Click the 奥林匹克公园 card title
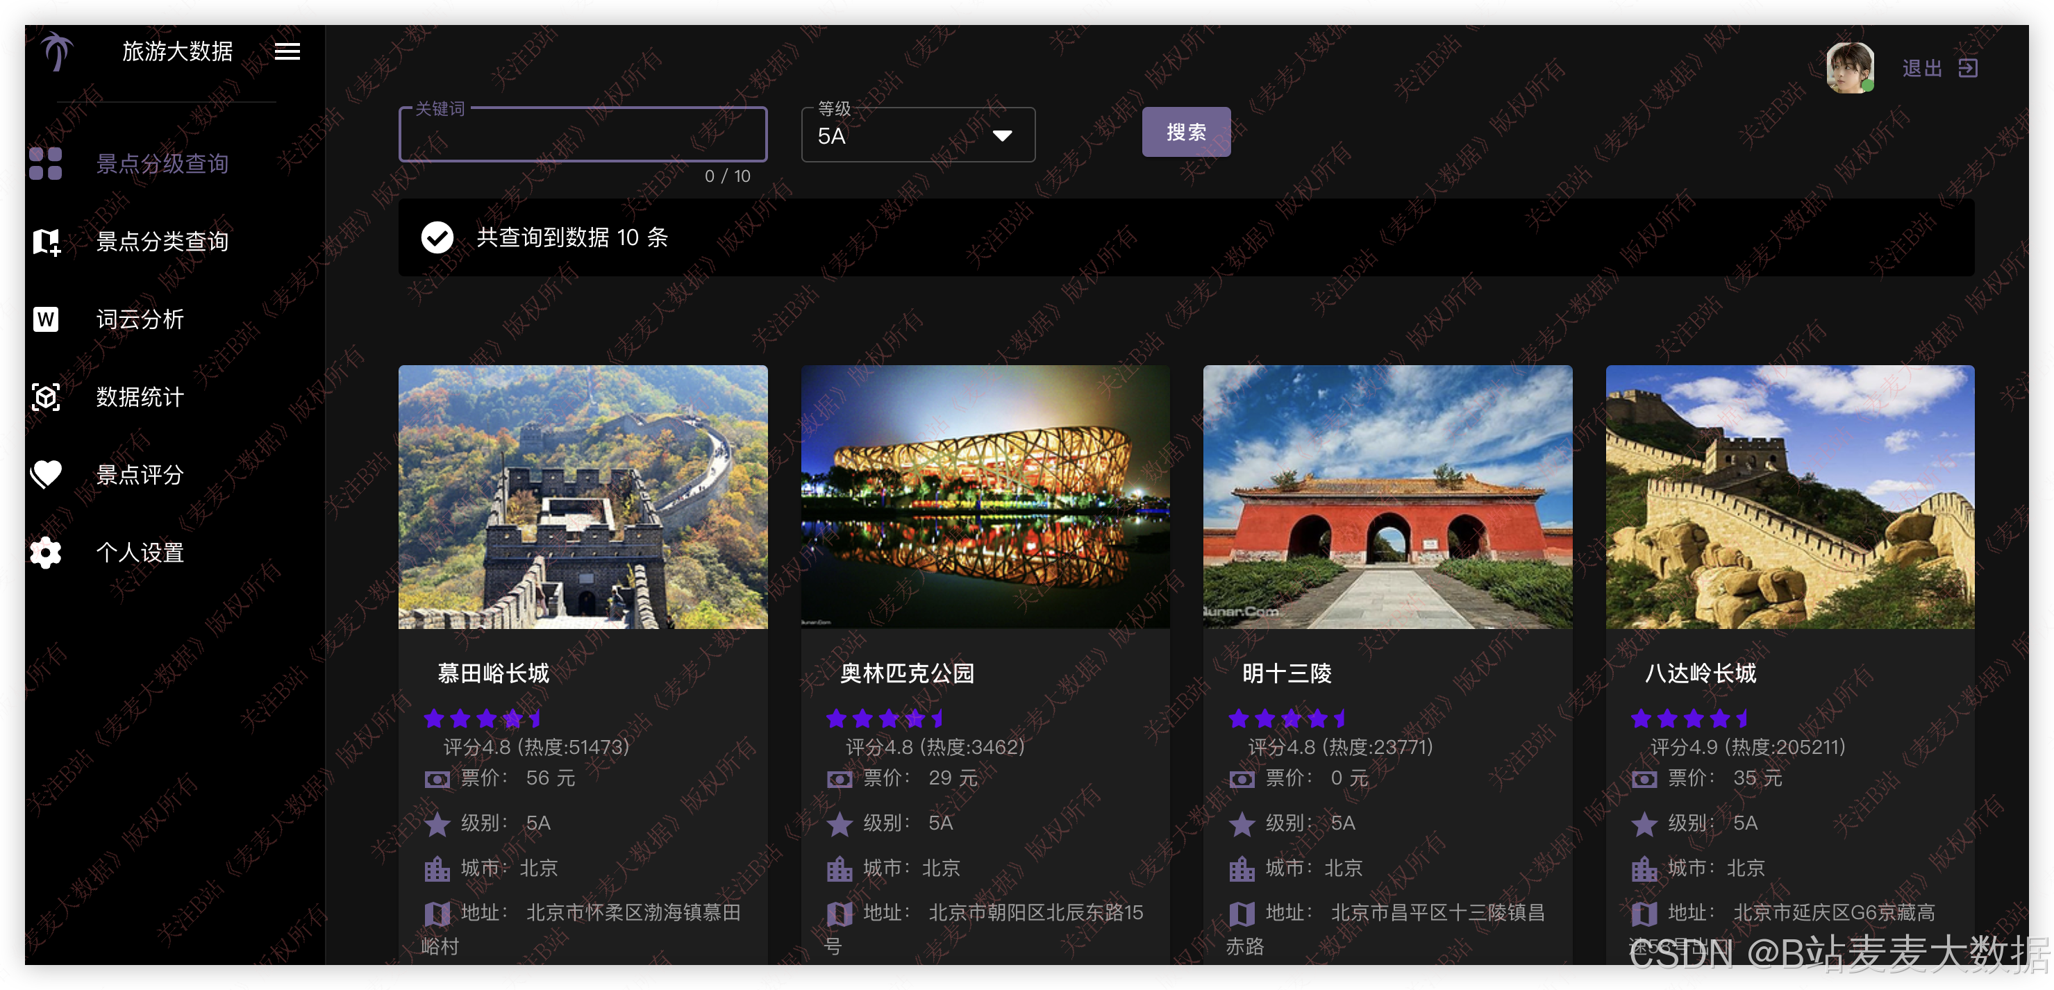The height and width of the screenshot is (990, 2054). pyautogui.click(x=908, y=673)
